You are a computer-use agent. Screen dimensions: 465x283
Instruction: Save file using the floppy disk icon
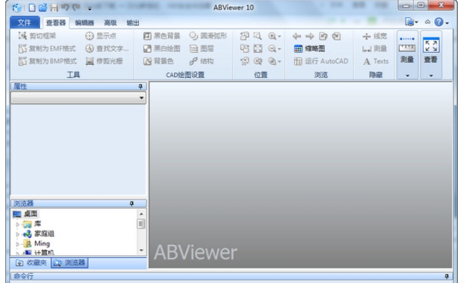point(54,8)
